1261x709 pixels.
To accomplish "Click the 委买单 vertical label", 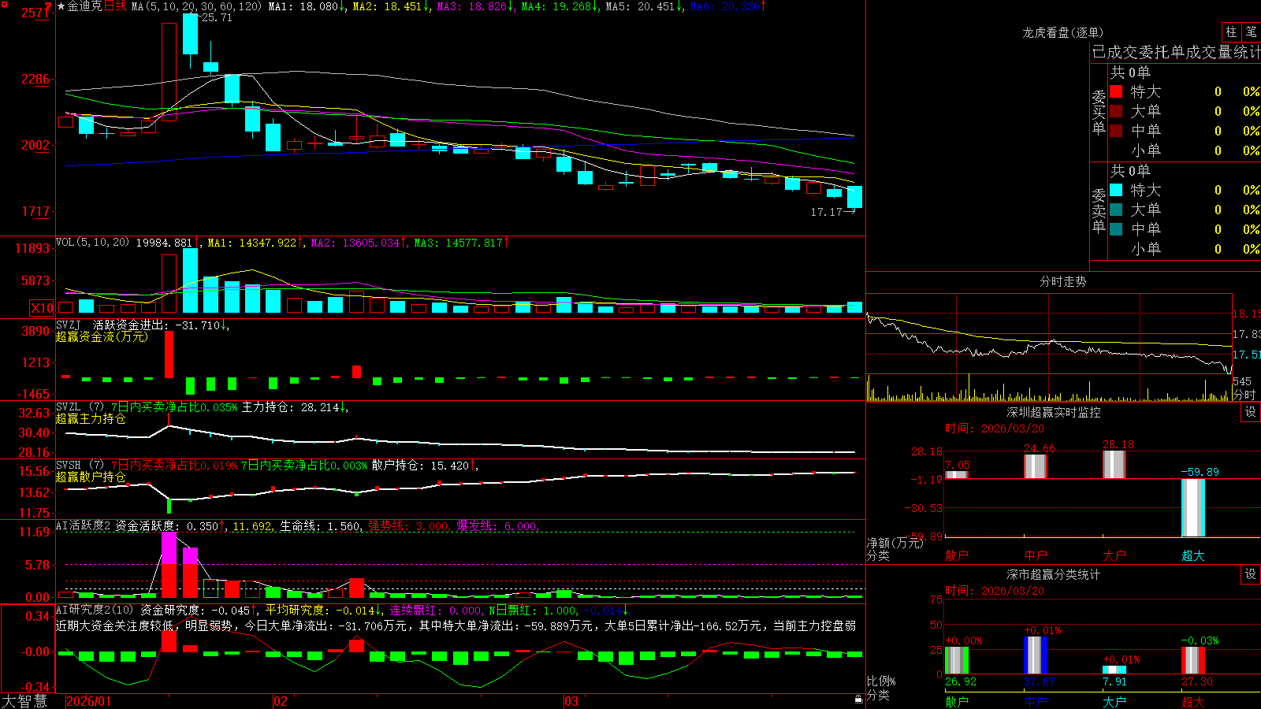I will [1099, 112].
